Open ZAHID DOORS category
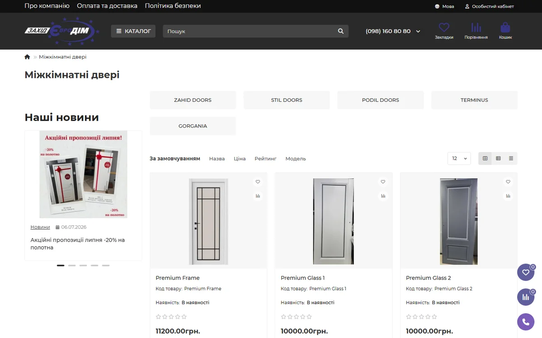This screenshot has width=542, height=338. [193, 100]
